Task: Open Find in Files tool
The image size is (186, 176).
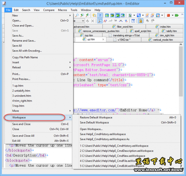Action: (x=95, y=15)
